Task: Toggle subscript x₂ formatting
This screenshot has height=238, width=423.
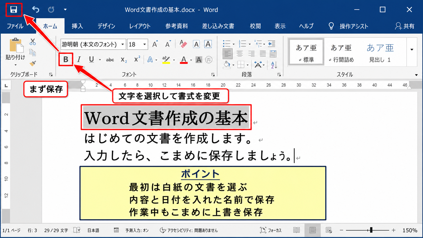Action: click(x=124, y=60)
